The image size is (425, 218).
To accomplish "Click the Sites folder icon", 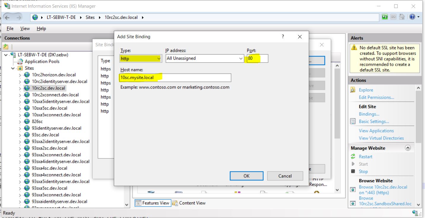I will click(x=20, y=68).
